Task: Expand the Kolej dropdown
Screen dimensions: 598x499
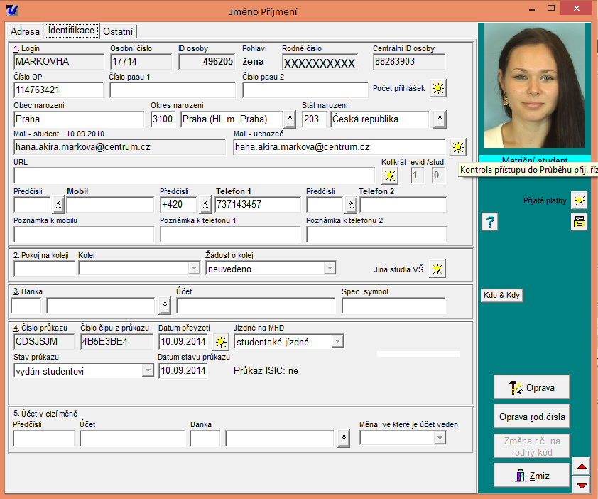Action: [x=194, y=268]
